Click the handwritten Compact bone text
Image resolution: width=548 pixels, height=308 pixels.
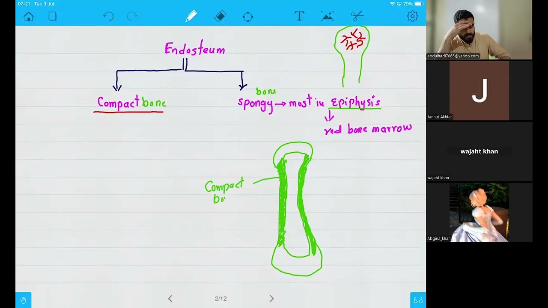(x=131, y=103)
